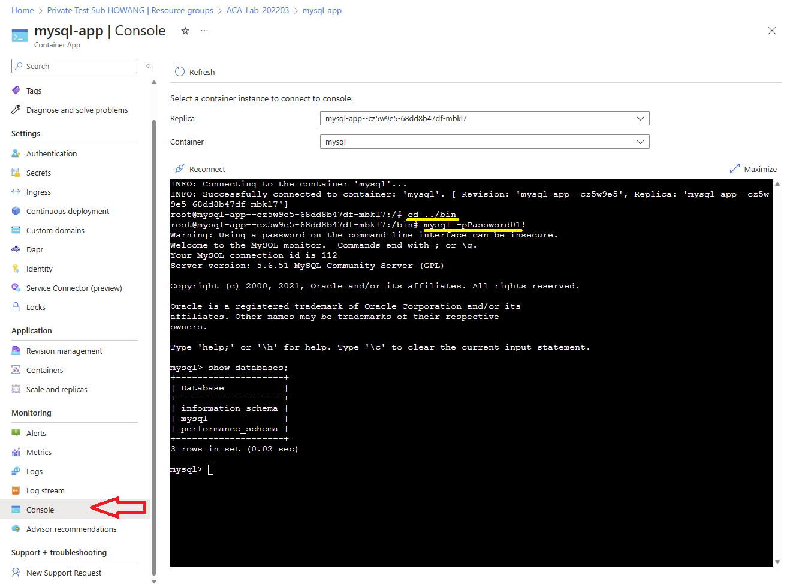The image size is (793, 584).
Task: Click the Alerts icon
Action: click(16, 433)
